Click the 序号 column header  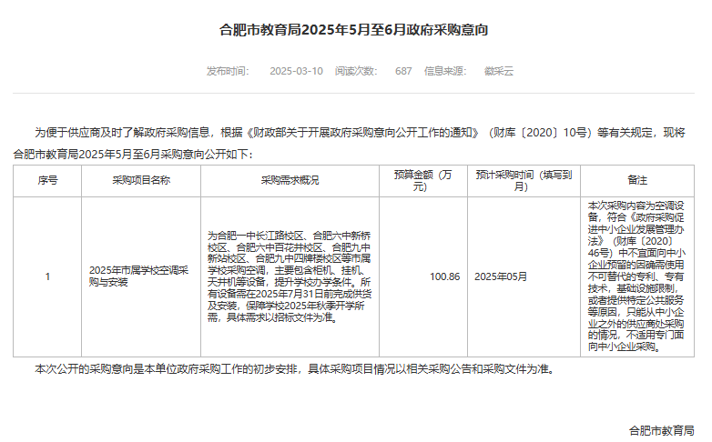47,181
